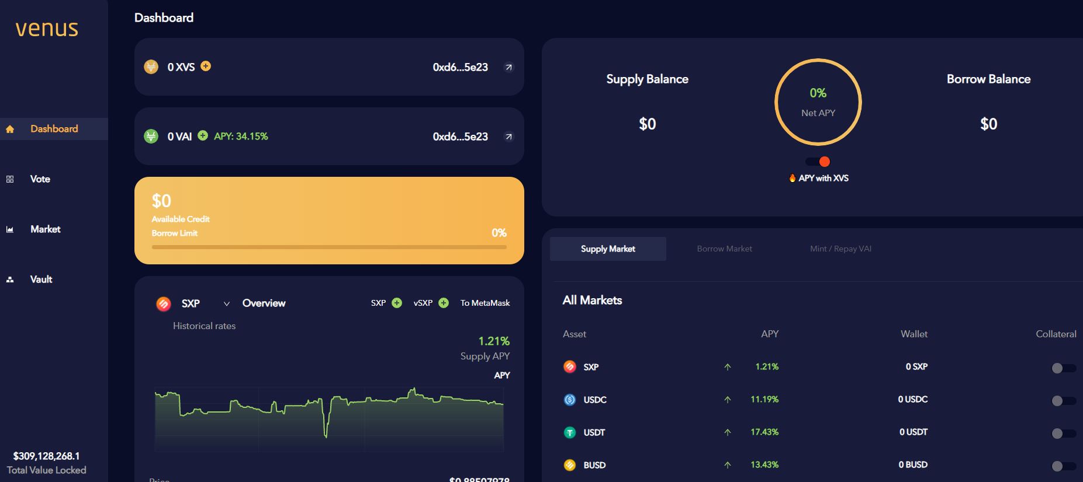Screen dimensions: 1083x482
Task: Click the Asset column header
Action: click(575, 334)
